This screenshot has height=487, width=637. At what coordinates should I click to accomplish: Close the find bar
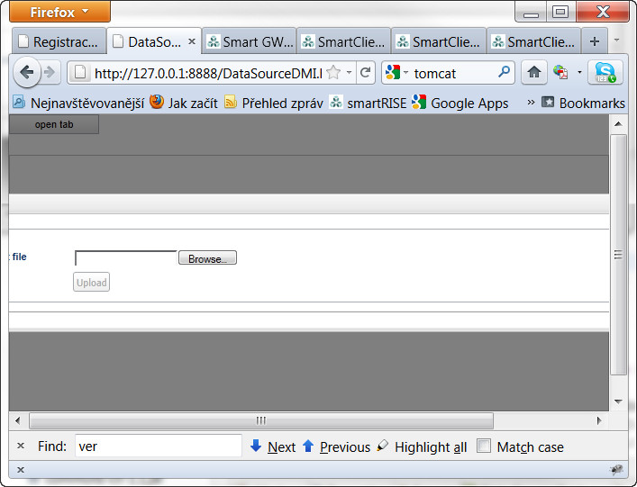tap(21, 446)
